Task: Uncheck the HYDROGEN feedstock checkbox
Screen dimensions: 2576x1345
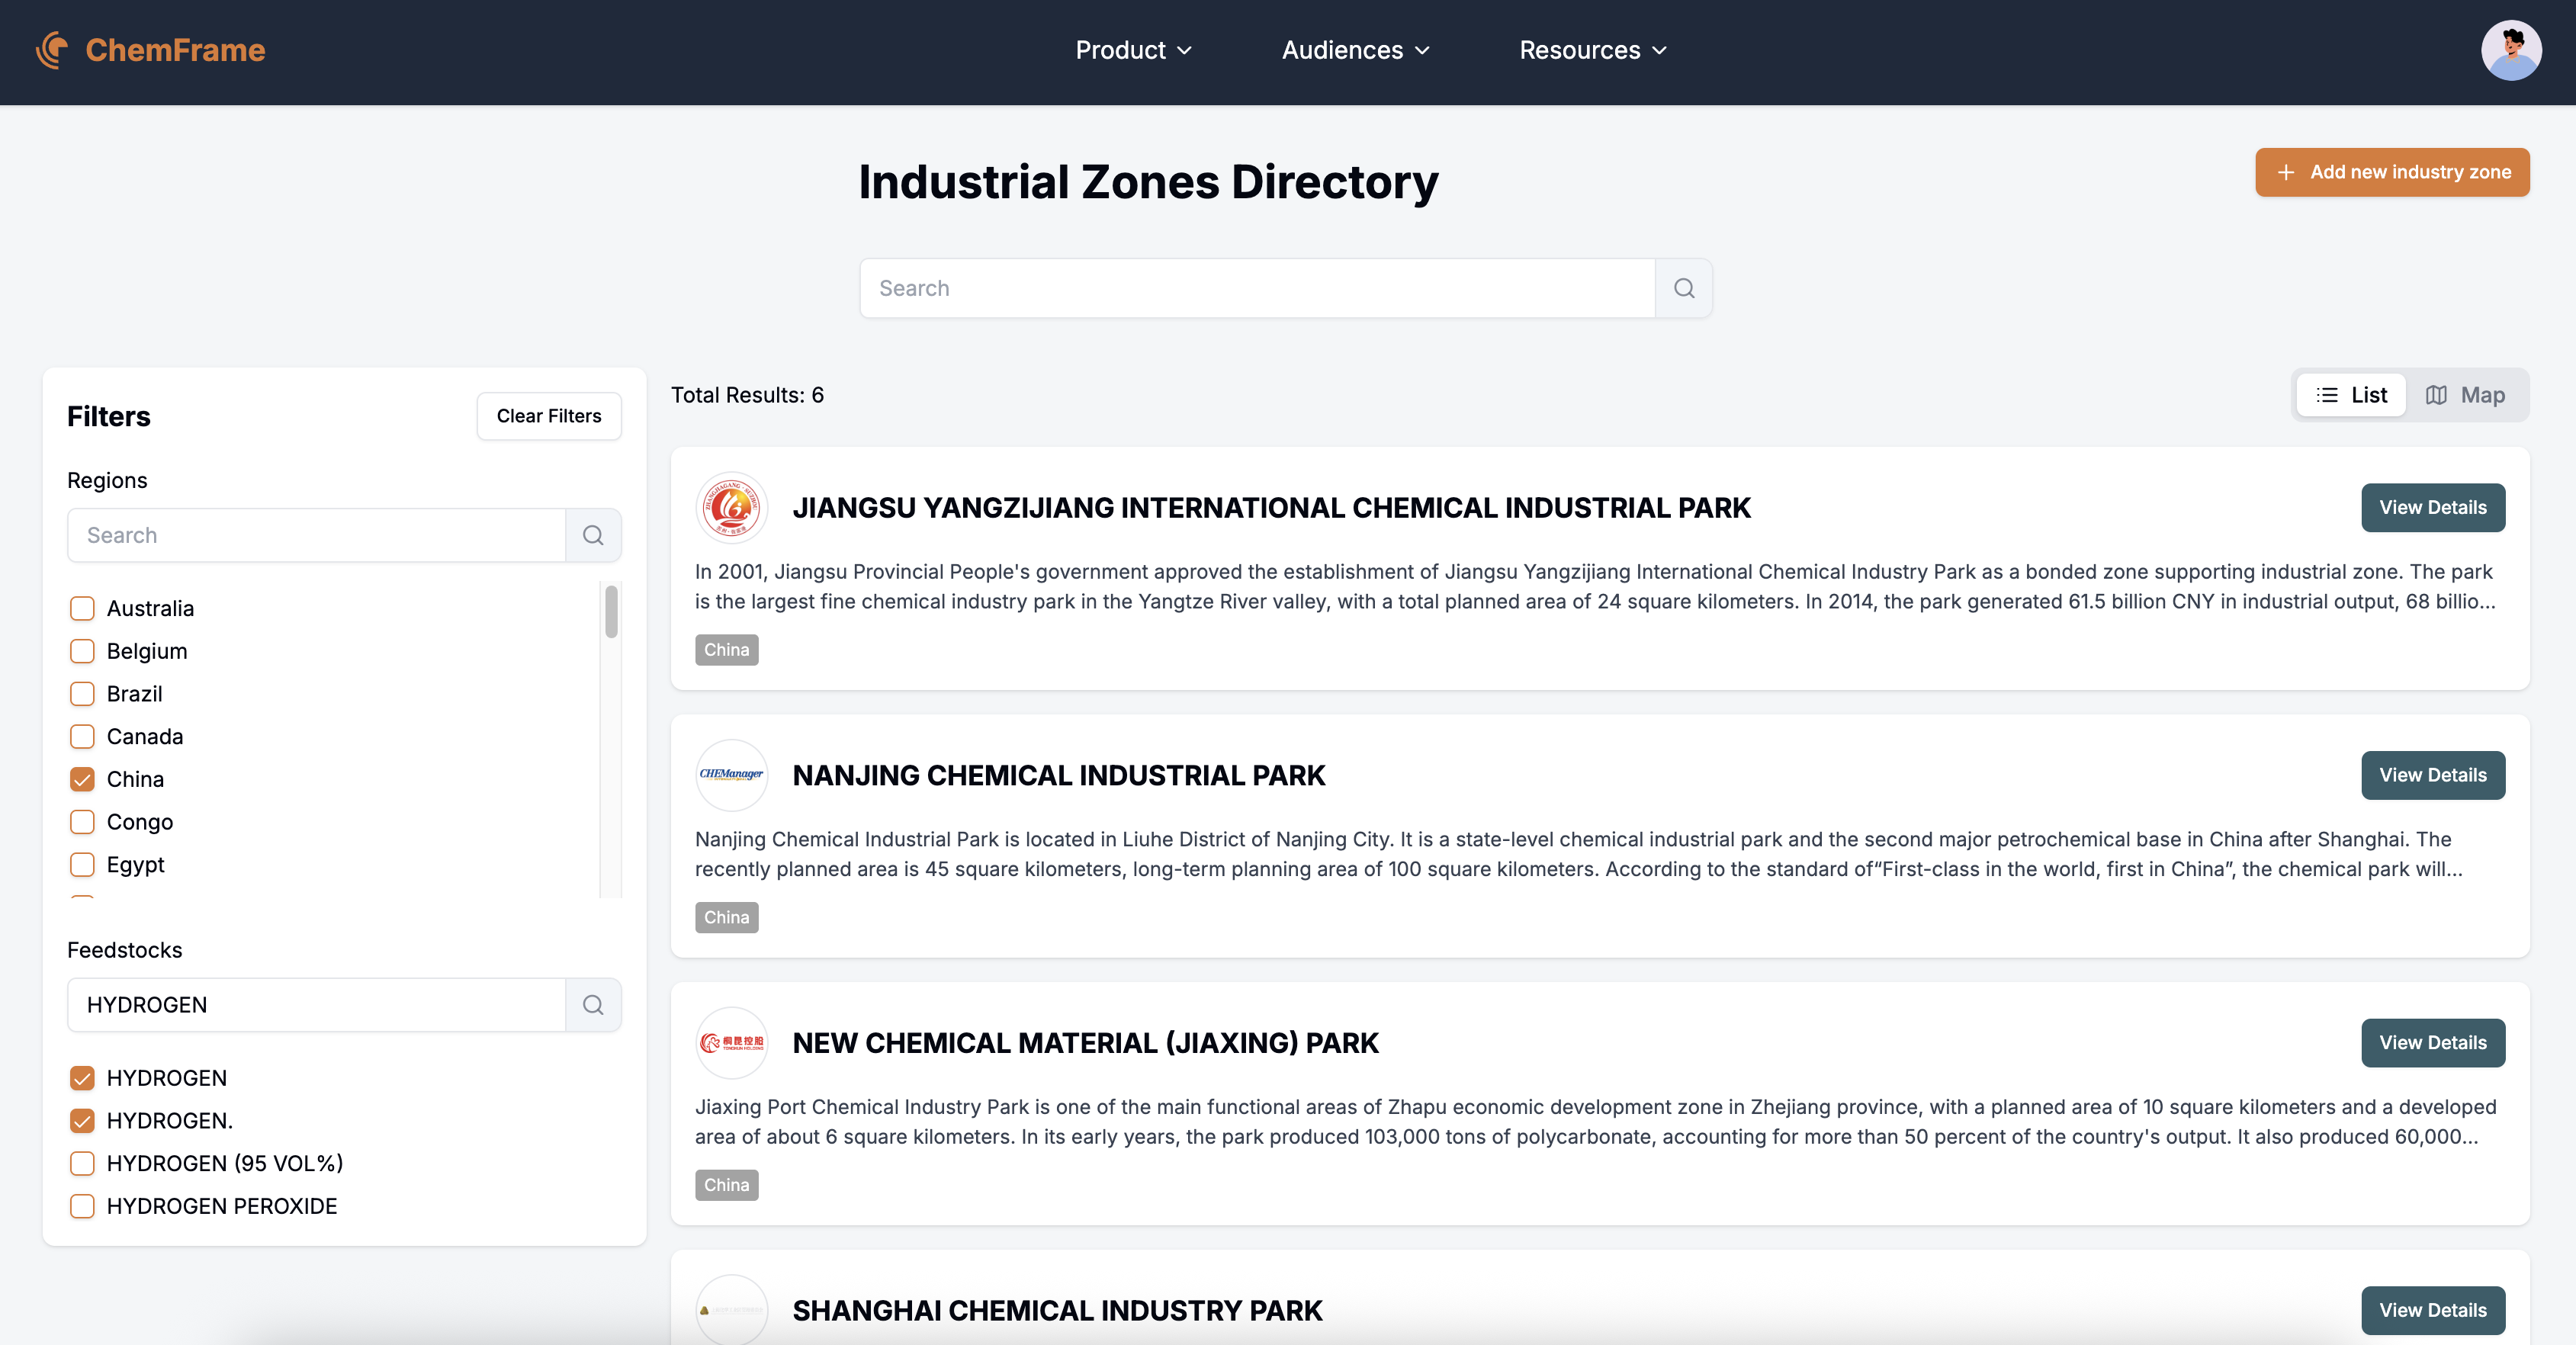Action: point(82,1078)
